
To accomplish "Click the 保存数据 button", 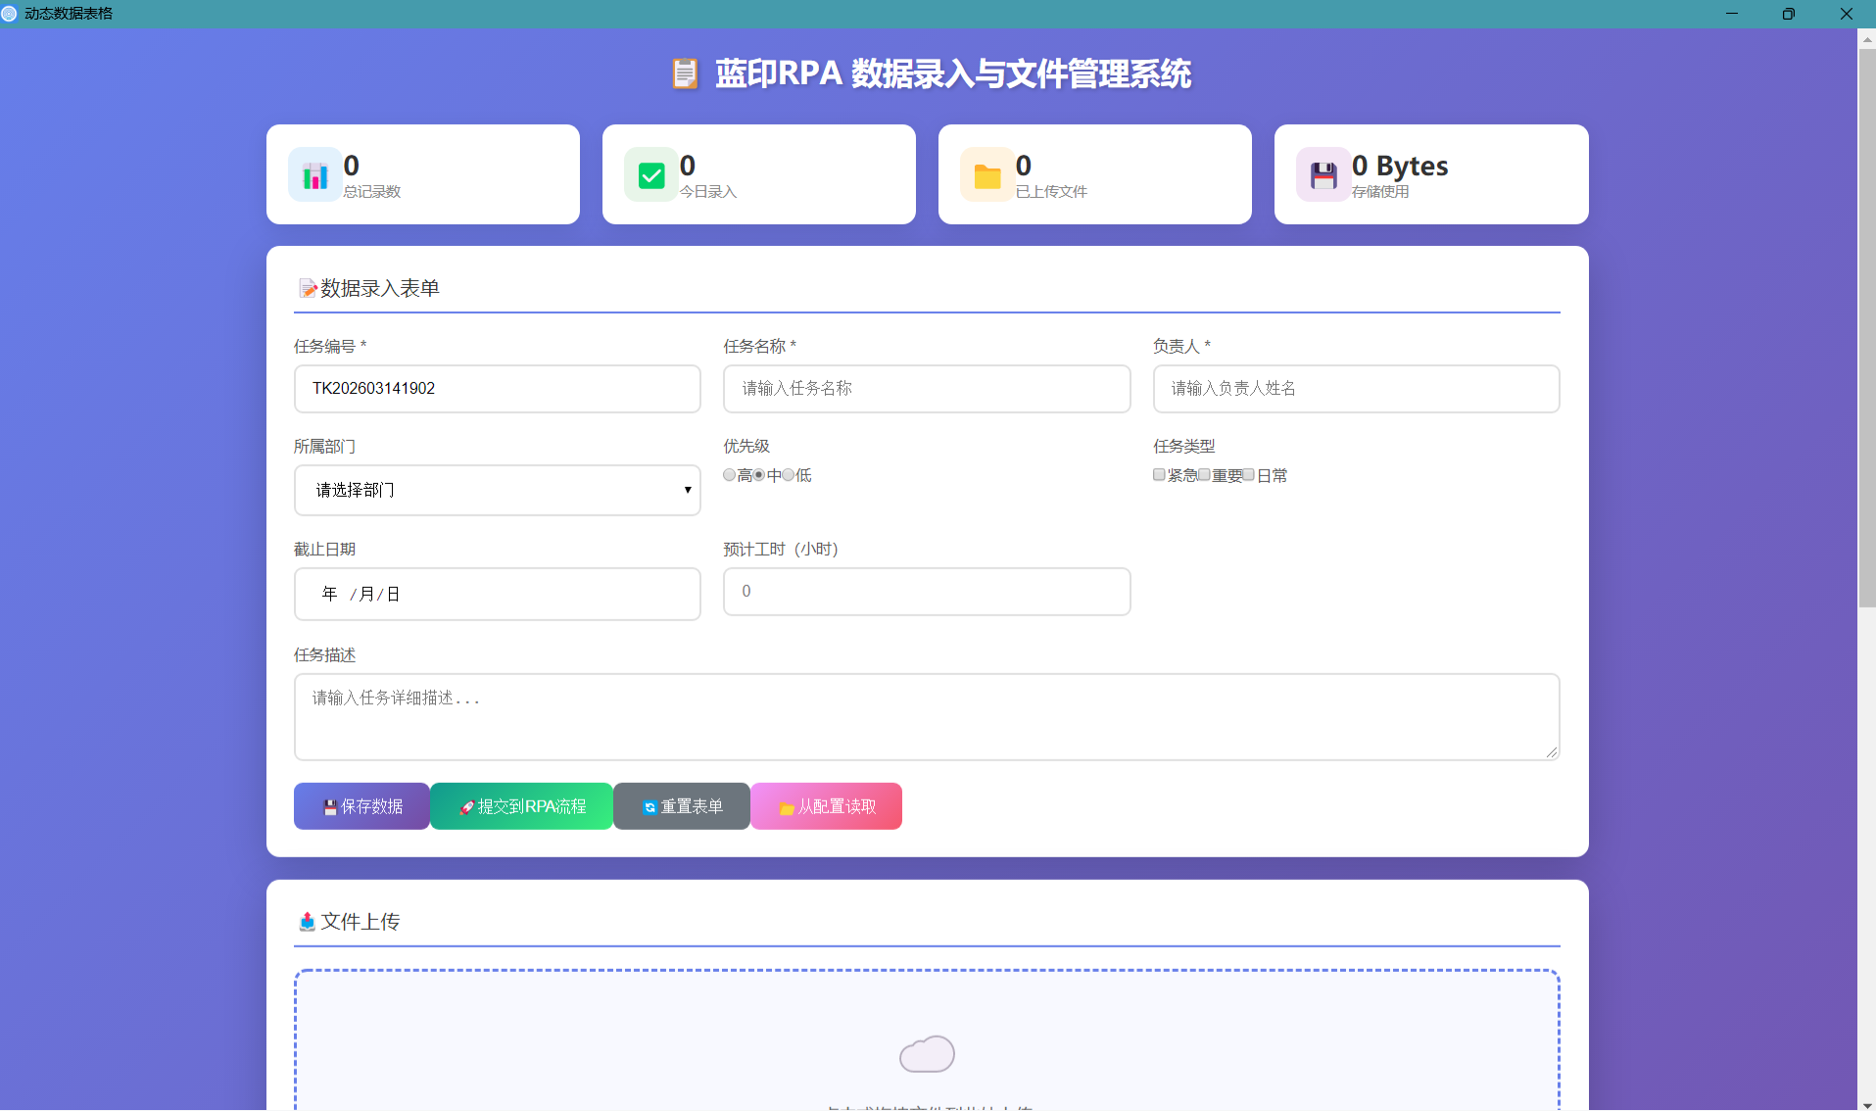I will 361,806.
